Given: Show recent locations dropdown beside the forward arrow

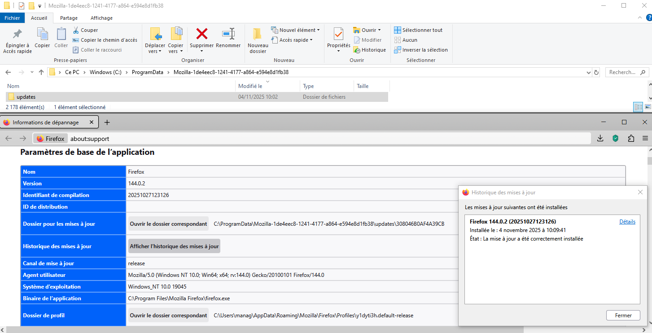Looking at the screenshot, I should 32,72.
